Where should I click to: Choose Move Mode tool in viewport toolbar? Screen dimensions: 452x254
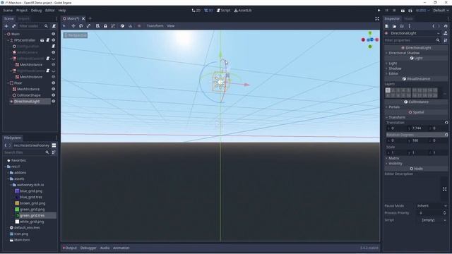pyautogui.click(x=73, y=26)
